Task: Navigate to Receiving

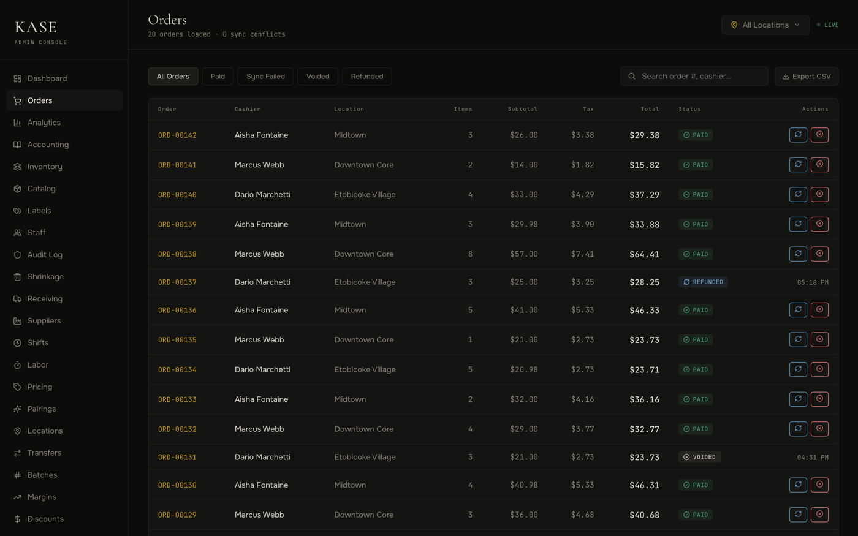Action: 64,299
